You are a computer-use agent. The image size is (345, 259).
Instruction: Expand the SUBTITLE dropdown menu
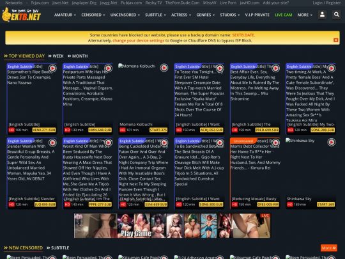click(155, 15)
